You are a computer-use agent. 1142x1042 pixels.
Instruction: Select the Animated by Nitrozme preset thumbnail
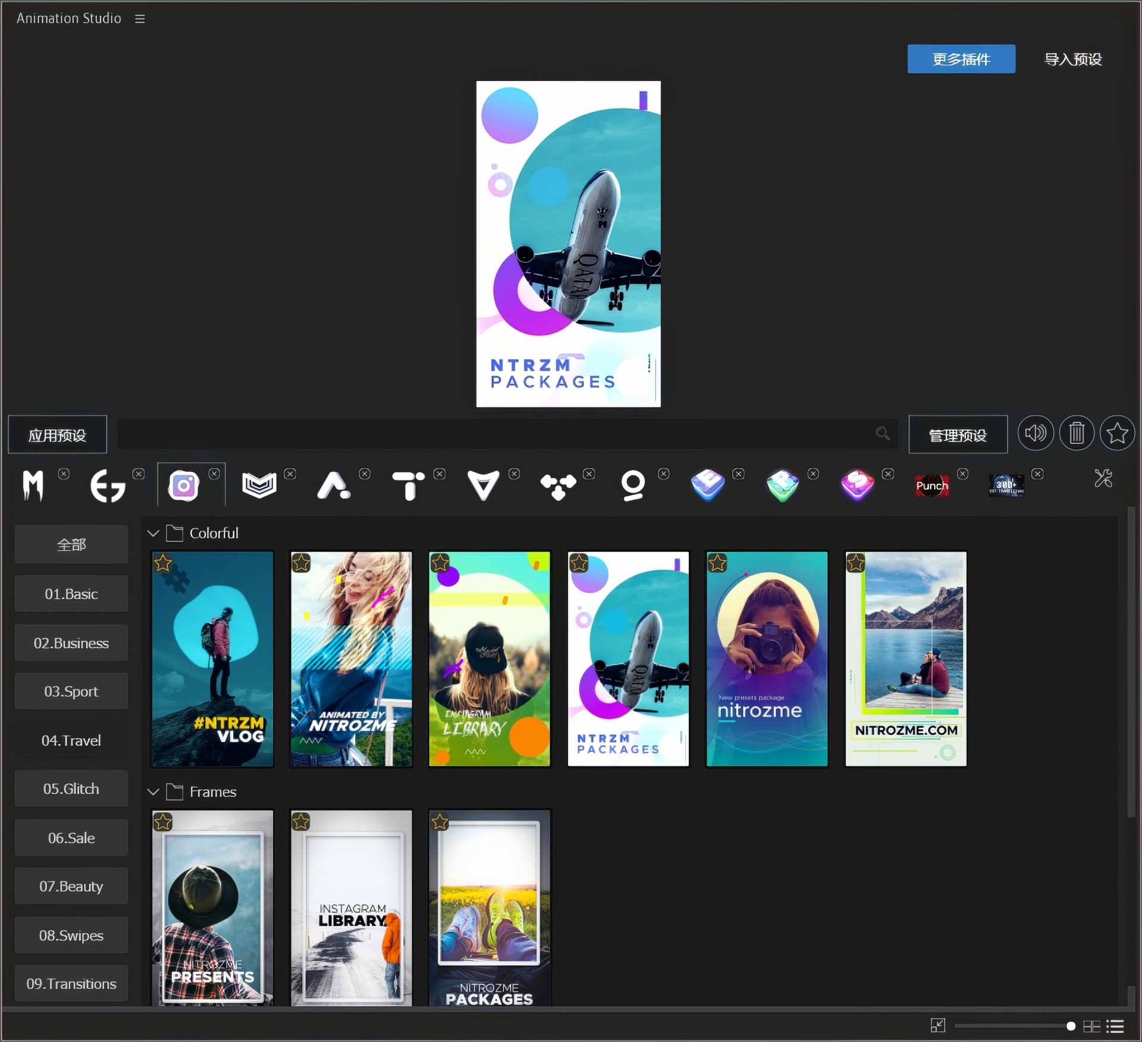coord(351,659)
